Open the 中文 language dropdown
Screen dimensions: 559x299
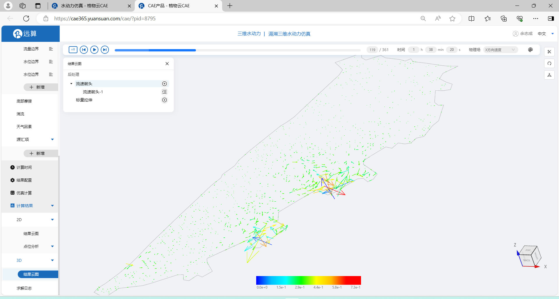546,34
